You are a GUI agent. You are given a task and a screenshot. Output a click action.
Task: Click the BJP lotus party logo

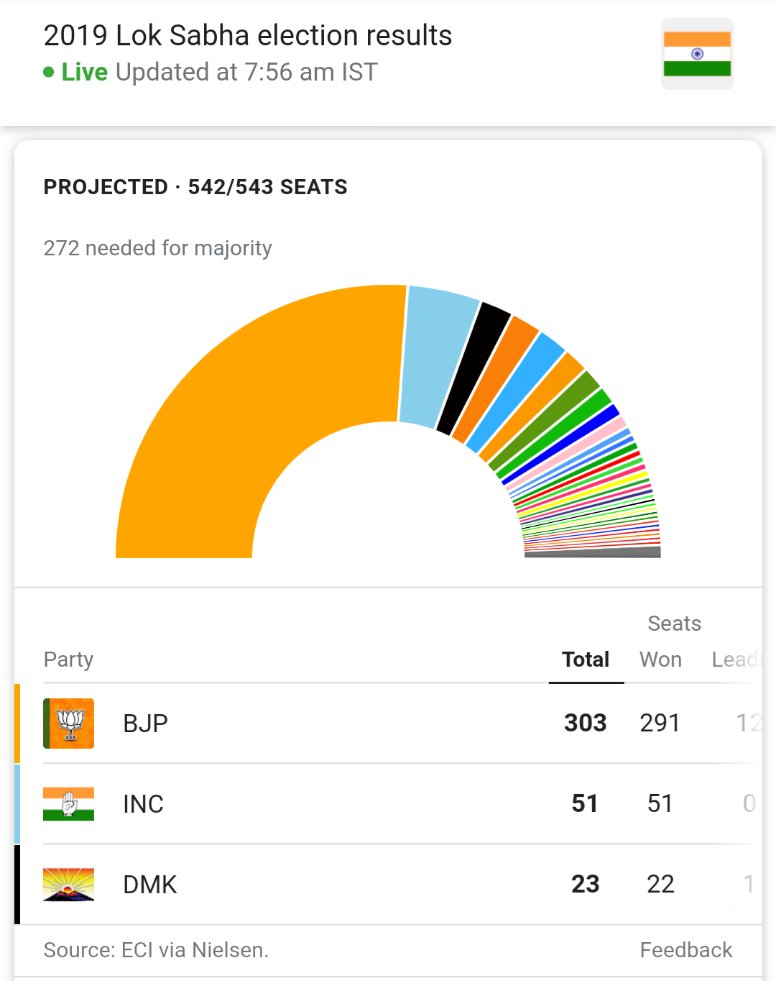[x=68, y=724]
